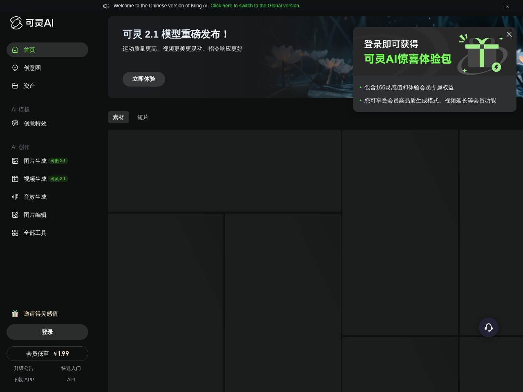Open the Global version switch link
The height and width of the screenshot is (392, 523).
[x=255, y=6]
